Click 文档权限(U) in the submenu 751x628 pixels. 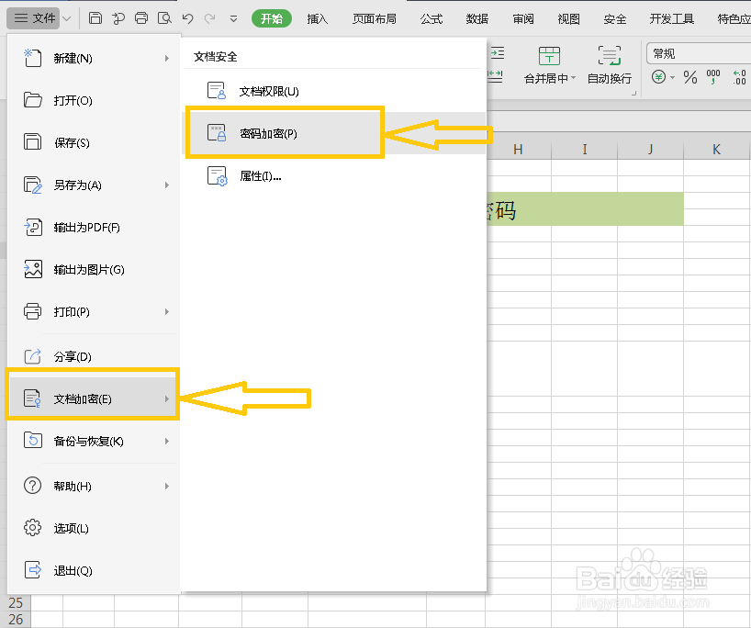(334, 91)
